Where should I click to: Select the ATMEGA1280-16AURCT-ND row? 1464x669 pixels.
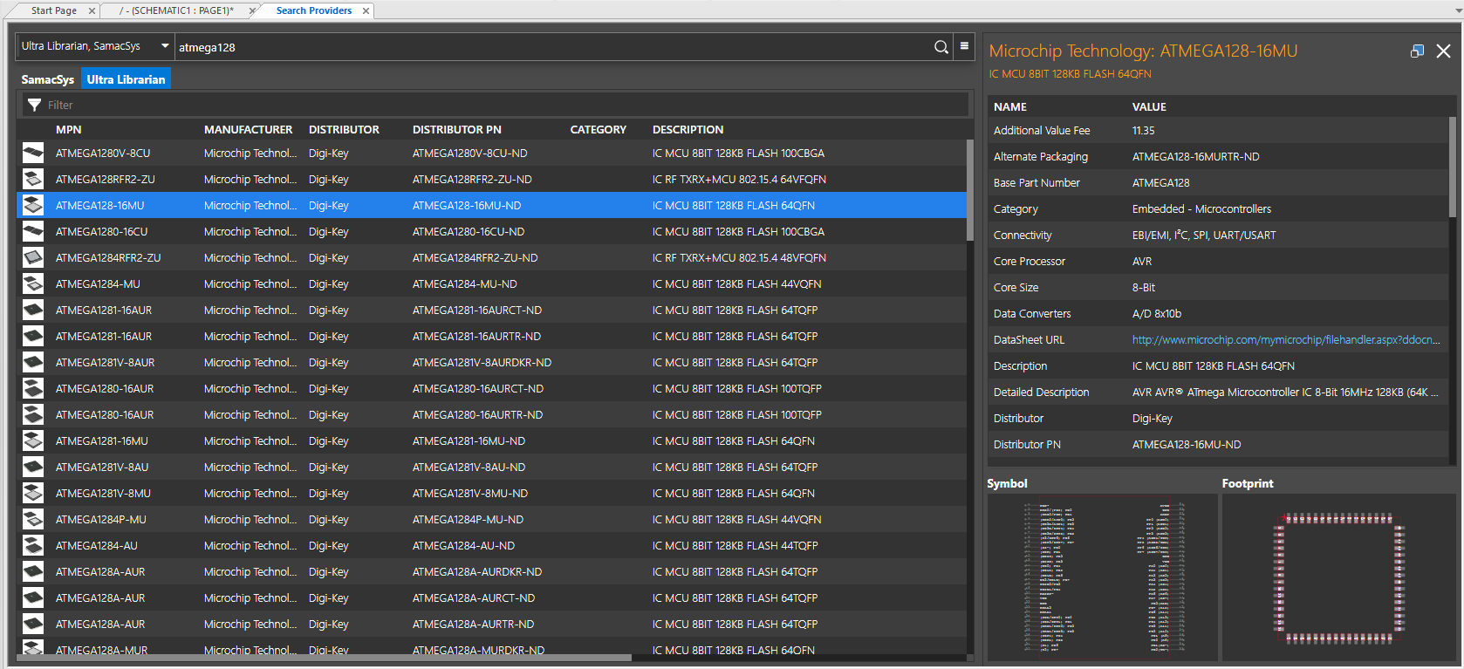pyautogui.click(x=492, y=388)
